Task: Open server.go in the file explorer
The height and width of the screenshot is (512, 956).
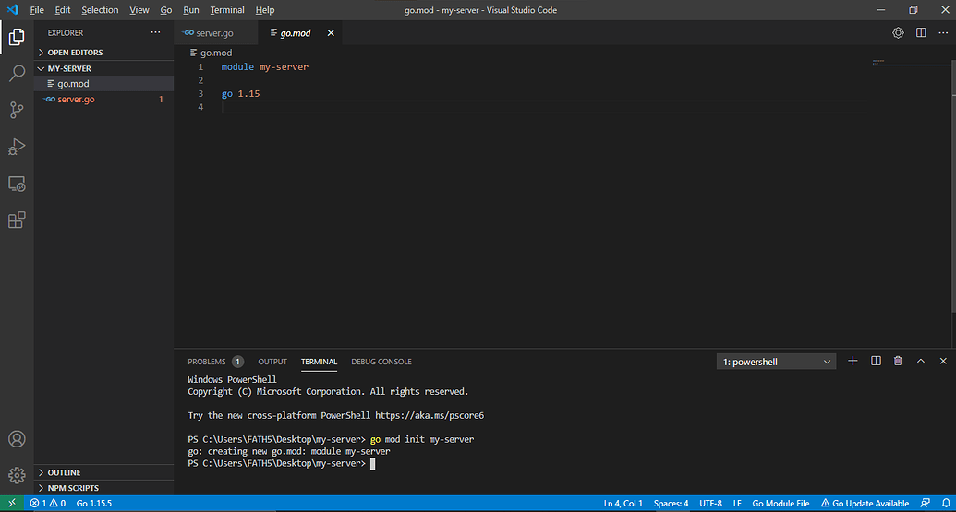Action: click(x=103, y=100)
